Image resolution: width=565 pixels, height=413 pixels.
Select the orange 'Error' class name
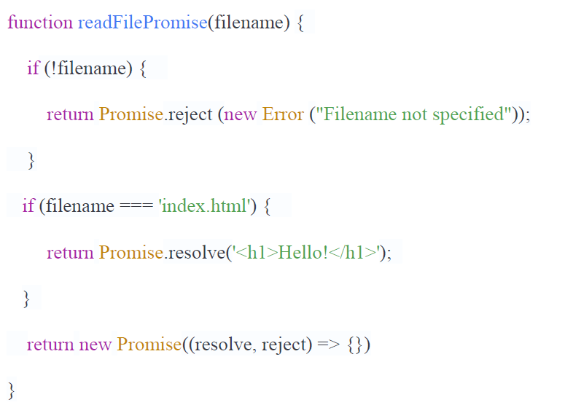[283, 114]
